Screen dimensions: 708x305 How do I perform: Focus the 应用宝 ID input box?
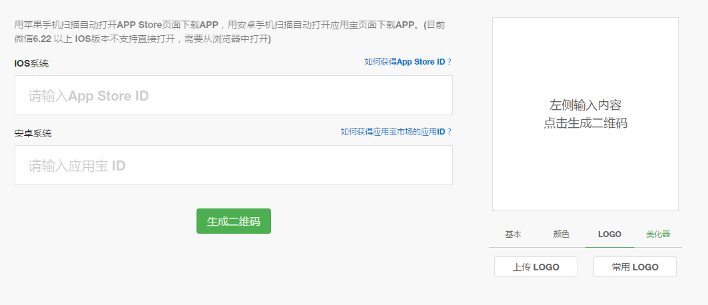[233, 165]
